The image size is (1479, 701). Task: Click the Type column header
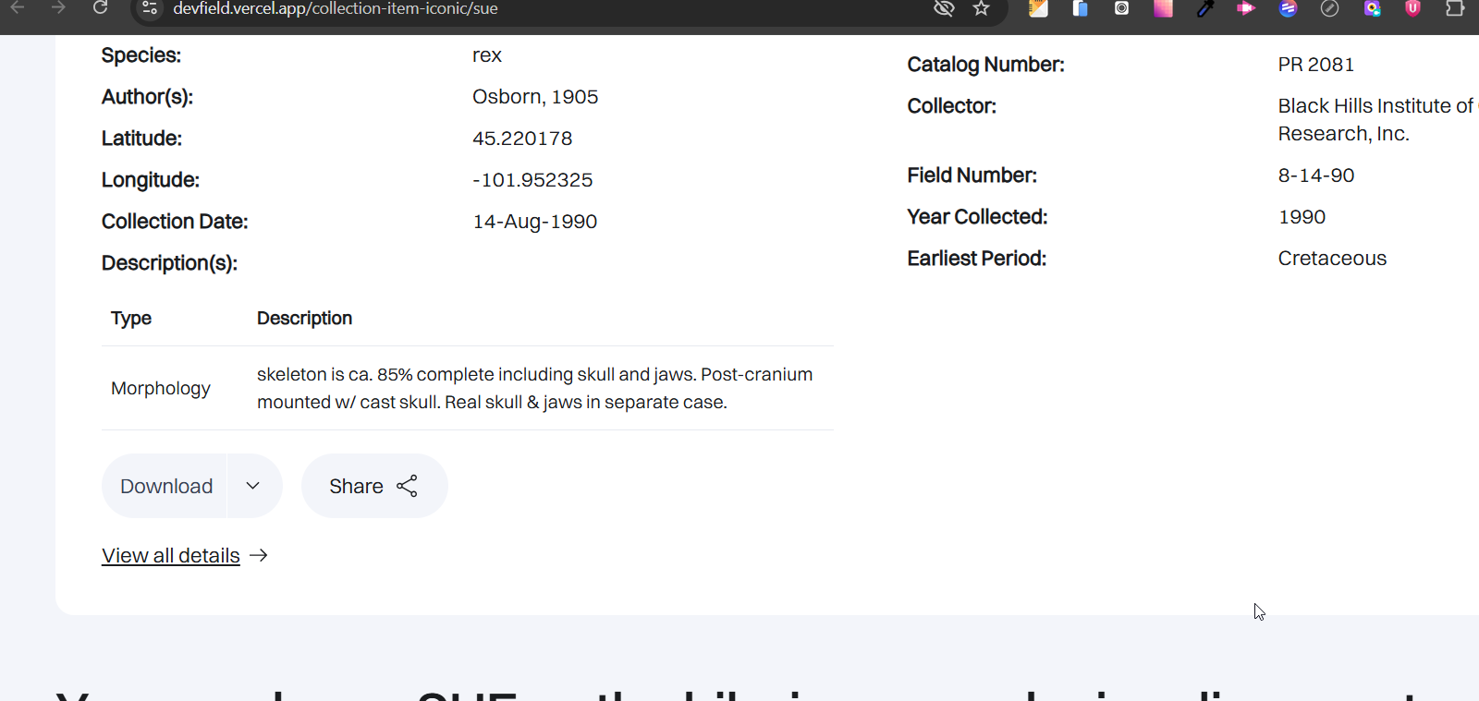pos(131,319)
